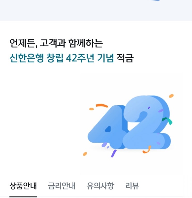Tap the orange arc confetti above the 4
Viewport: 192px width, 198px height.
click(102, 106)
